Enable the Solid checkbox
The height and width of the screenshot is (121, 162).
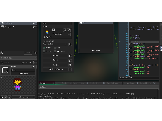(x=55, y=48)
